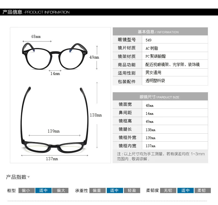The image size is (218, 205).
Task: Click the front-view glasses image
Action: pyautogui.click(x=55, y=56)
